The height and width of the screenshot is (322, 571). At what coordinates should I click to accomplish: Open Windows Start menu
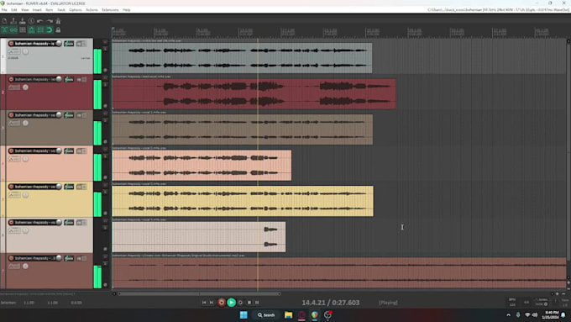click(x=244, y=315)
